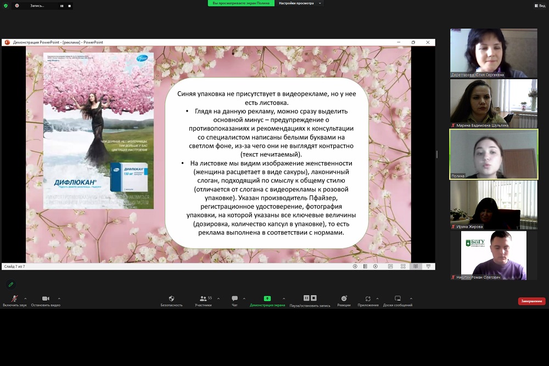Open Reactions (Реакции) smiley icon

344,298
